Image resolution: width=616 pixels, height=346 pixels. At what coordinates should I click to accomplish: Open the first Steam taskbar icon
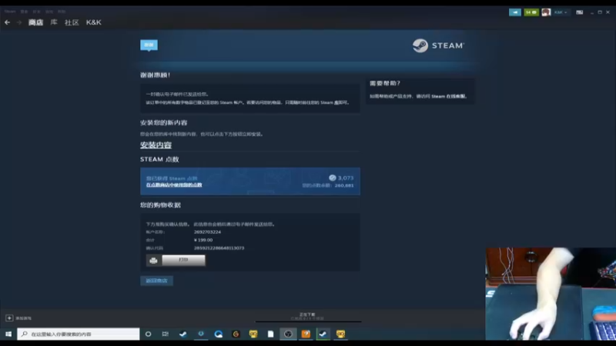pos(183,334)
